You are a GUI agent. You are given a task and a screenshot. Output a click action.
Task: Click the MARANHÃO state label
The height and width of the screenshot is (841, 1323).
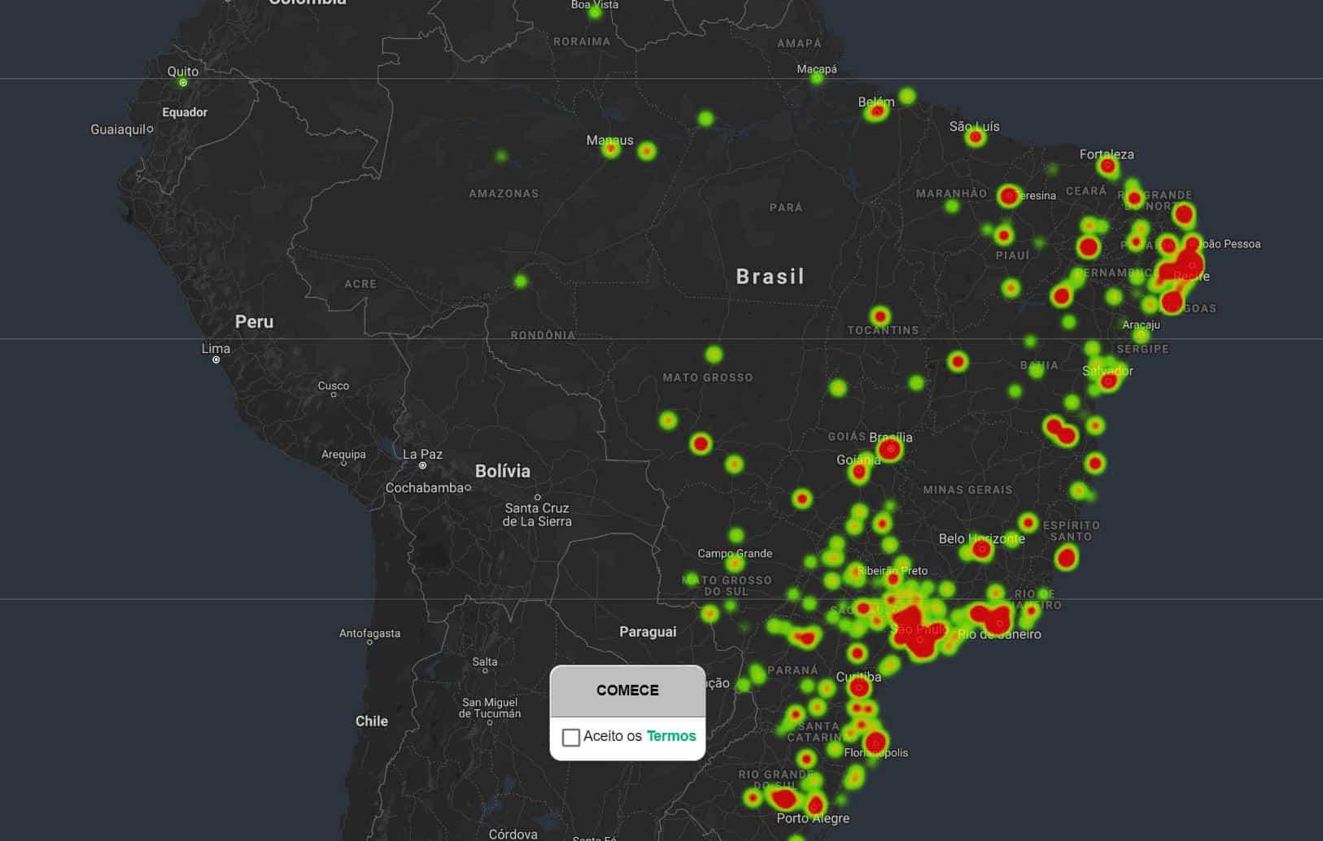click(951, 194)
